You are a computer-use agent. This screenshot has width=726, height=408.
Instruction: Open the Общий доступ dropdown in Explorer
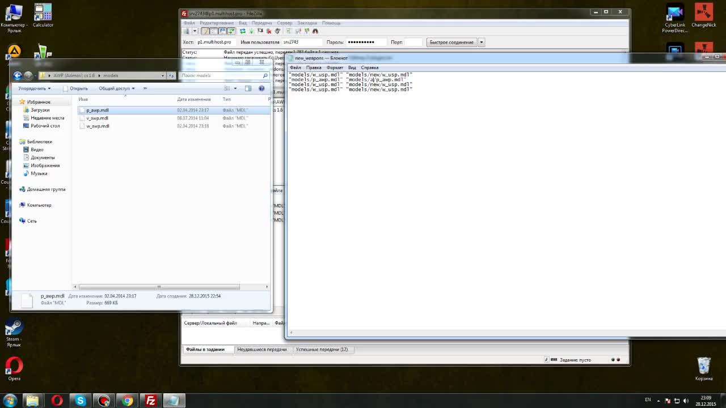[117, 88]
